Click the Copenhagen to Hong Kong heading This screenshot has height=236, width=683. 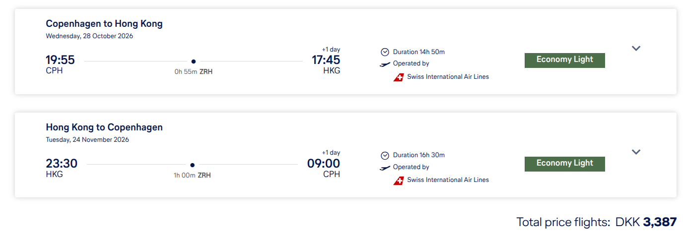[x=104, y=24]
